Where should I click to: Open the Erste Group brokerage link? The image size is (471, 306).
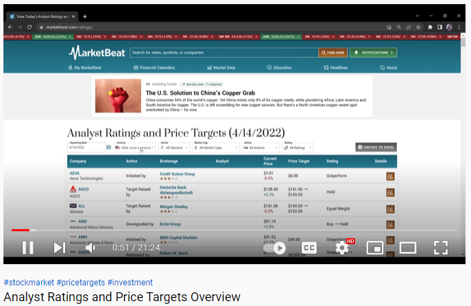170,224
